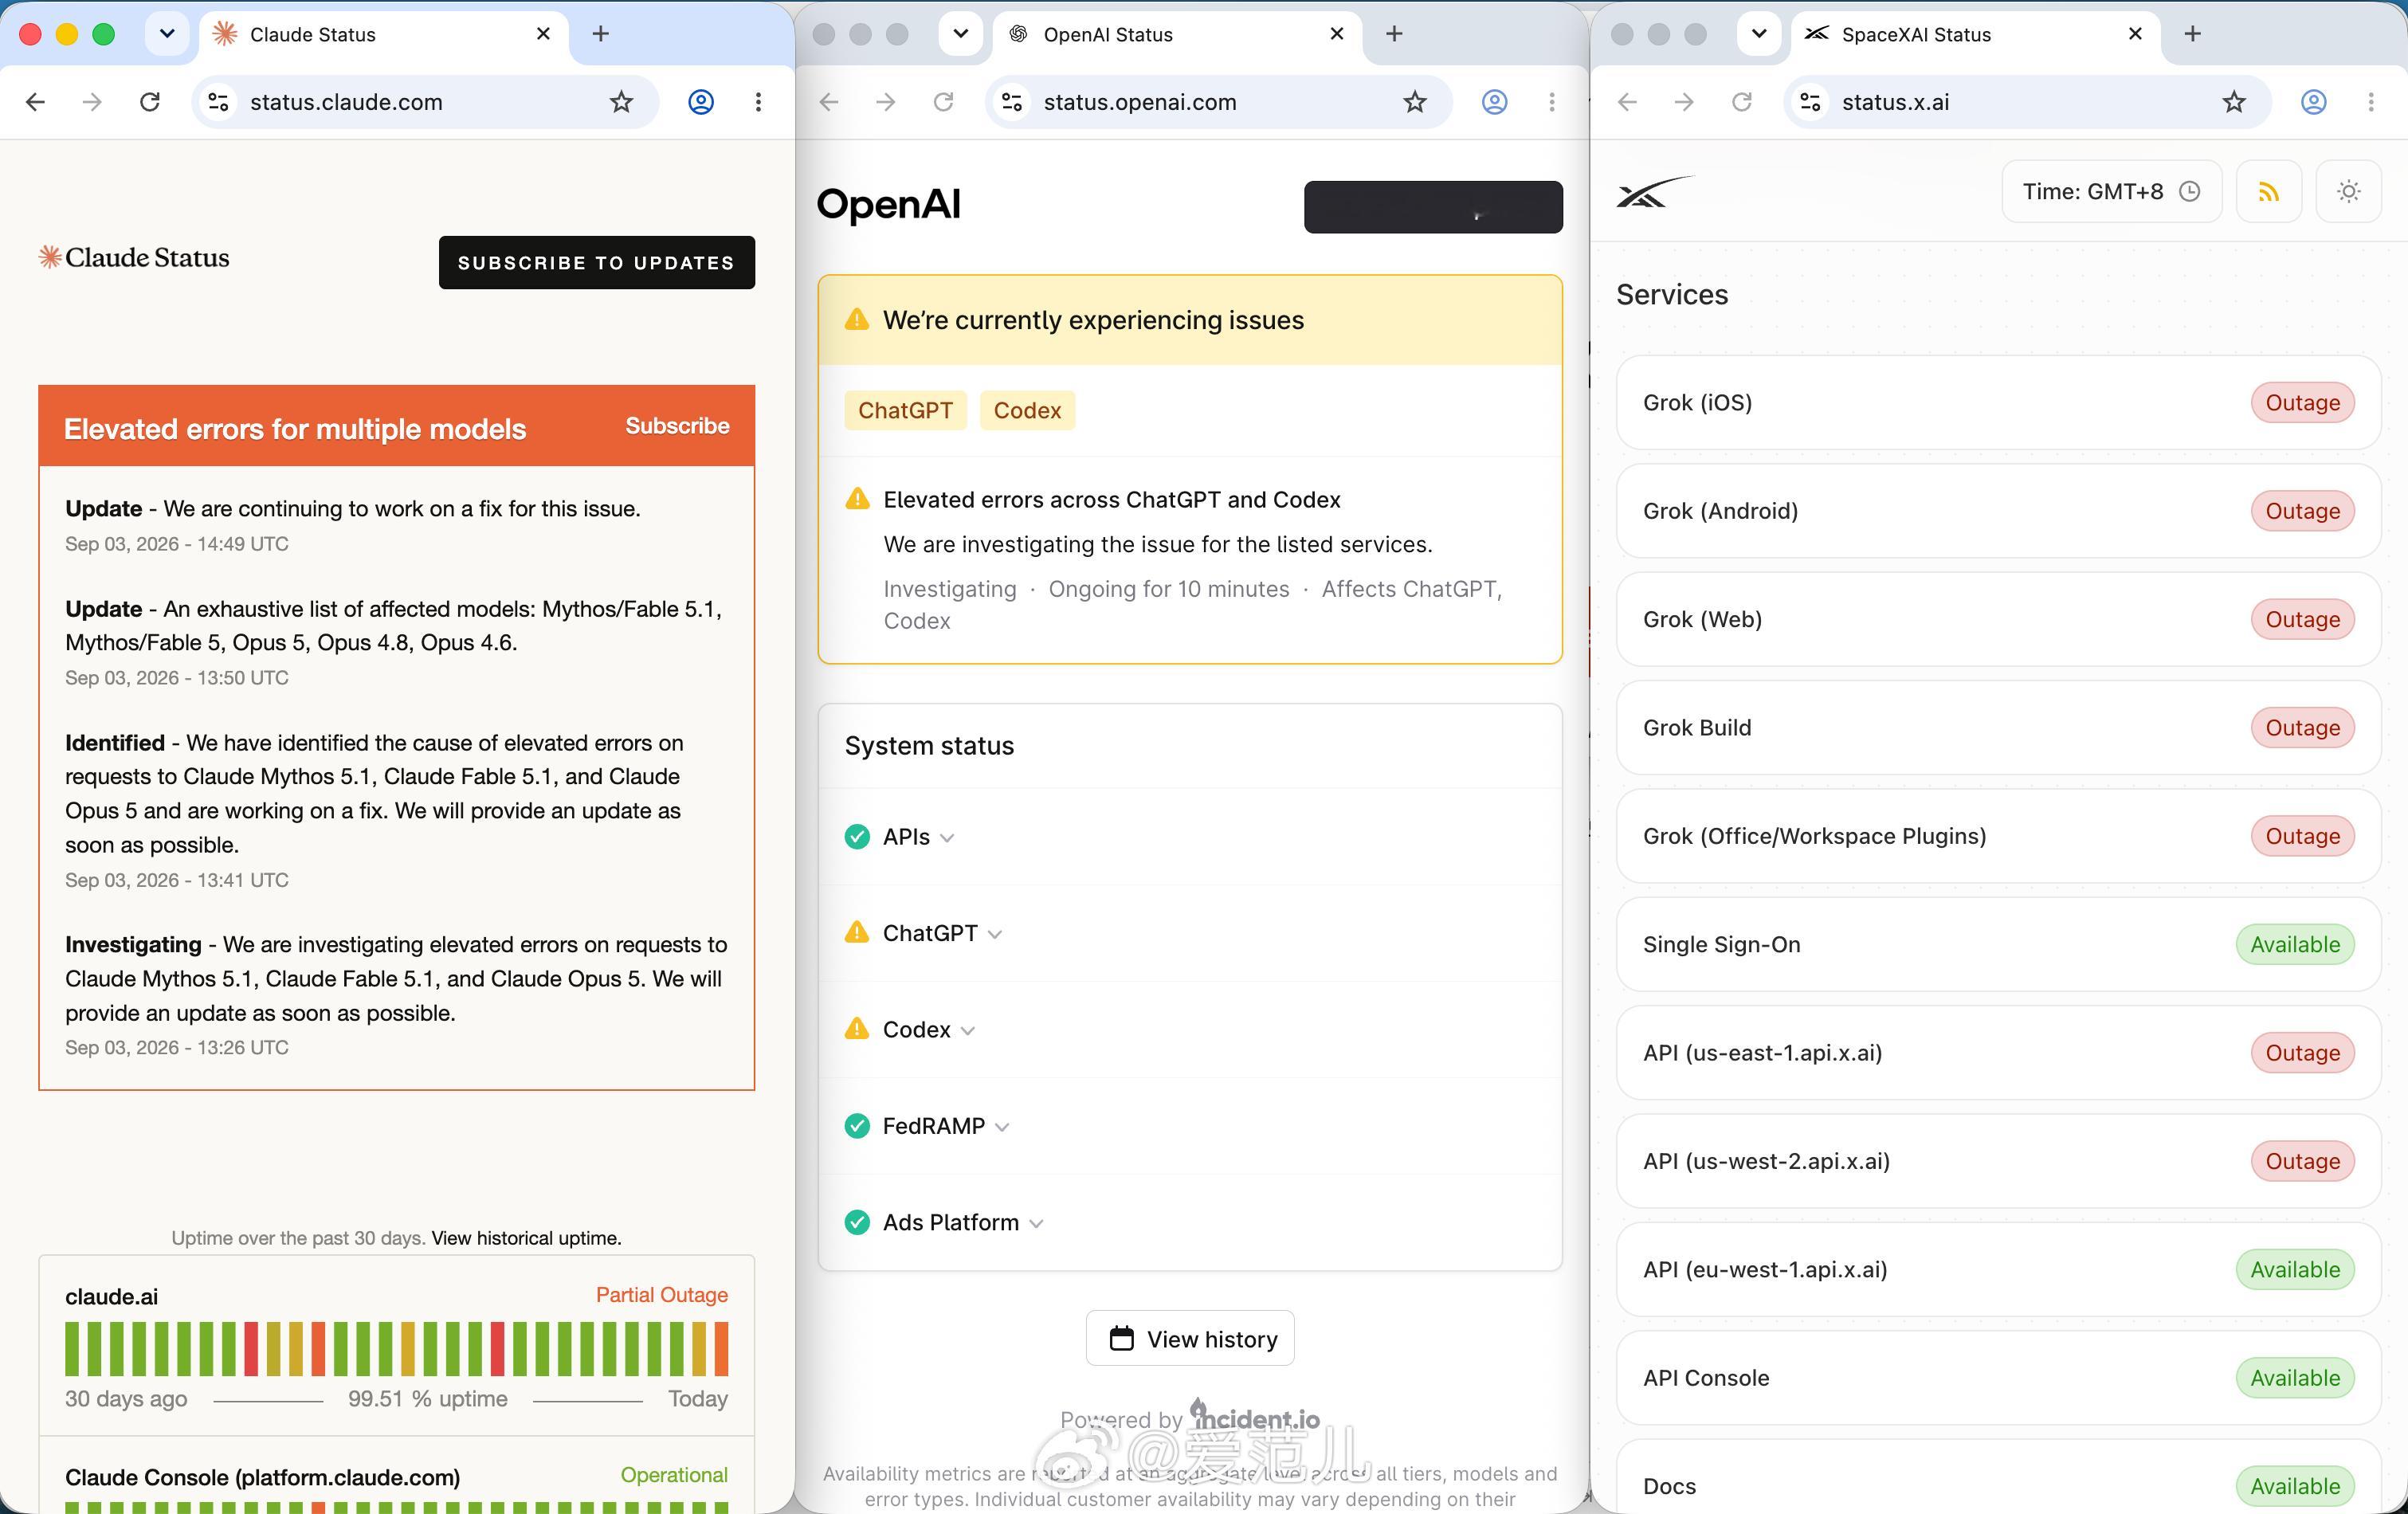
Task: Switch to the OpenAI Status browser tab
Action: 1178,34
